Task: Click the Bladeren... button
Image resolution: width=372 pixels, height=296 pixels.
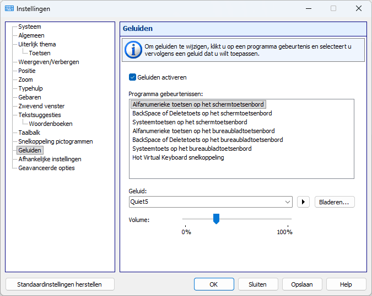Action: [335, 202]
